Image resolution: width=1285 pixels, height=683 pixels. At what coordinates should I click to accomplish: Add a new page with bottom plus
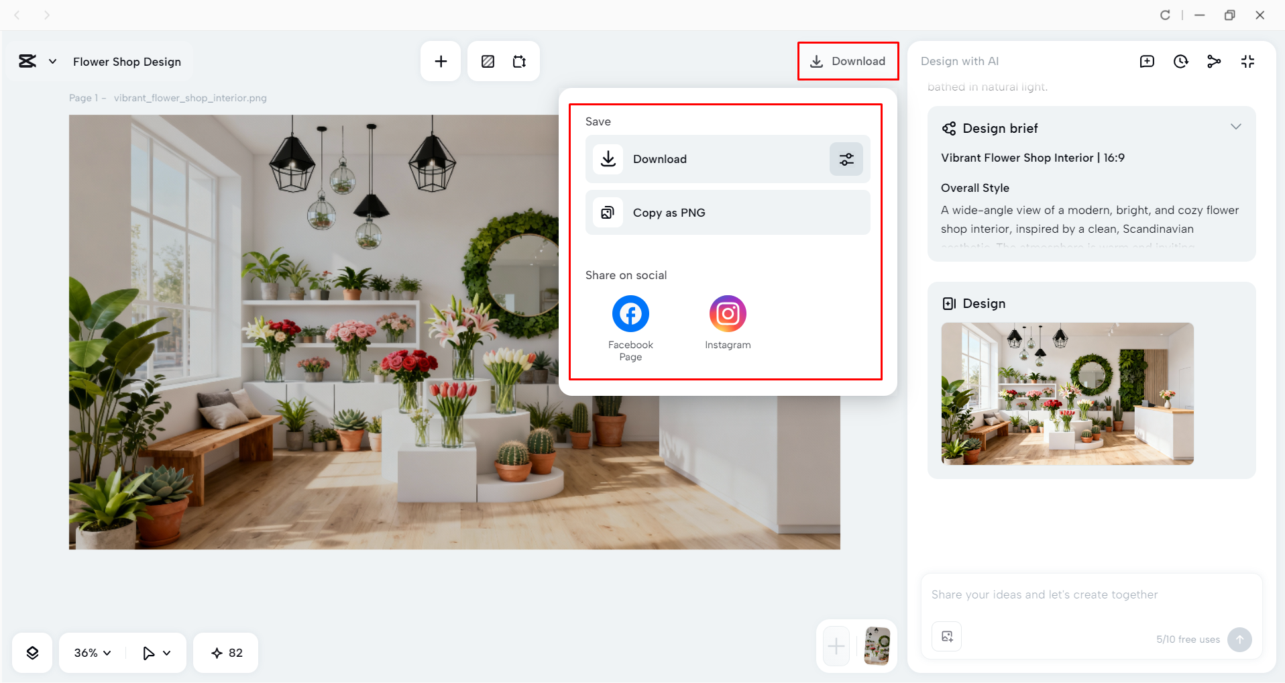click(x=836, y=646)
